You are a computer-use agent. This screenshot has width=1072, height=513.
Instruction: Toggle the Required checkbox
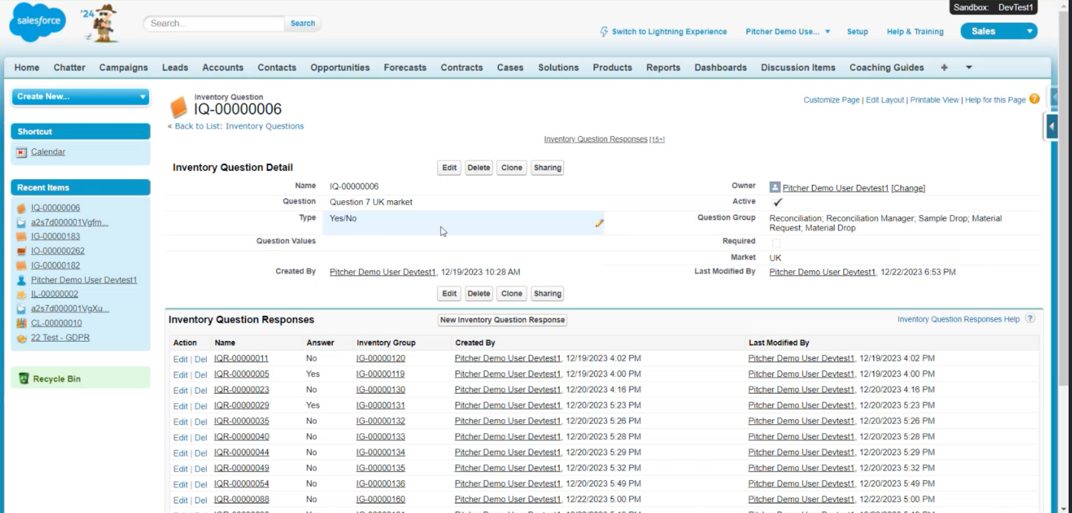pos(776,243)
